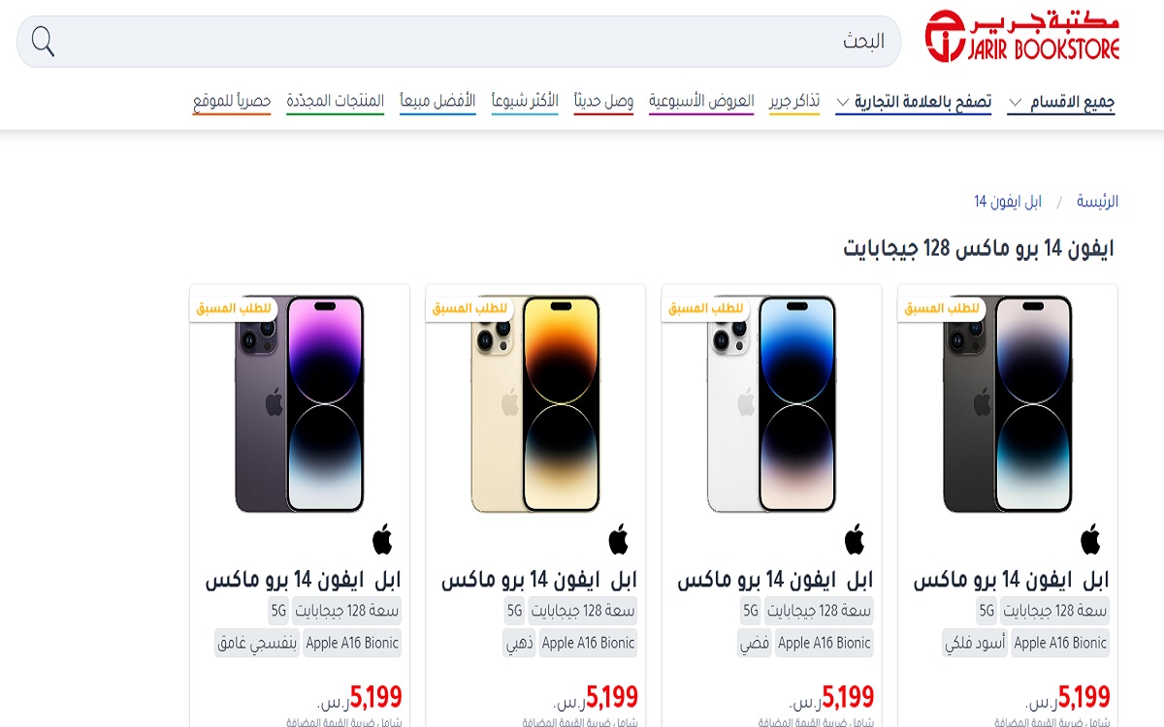Screen dimensions: 1164x727
Task: Open العروض الأسبوعية weekly offers tab
Action: point(701,102)
